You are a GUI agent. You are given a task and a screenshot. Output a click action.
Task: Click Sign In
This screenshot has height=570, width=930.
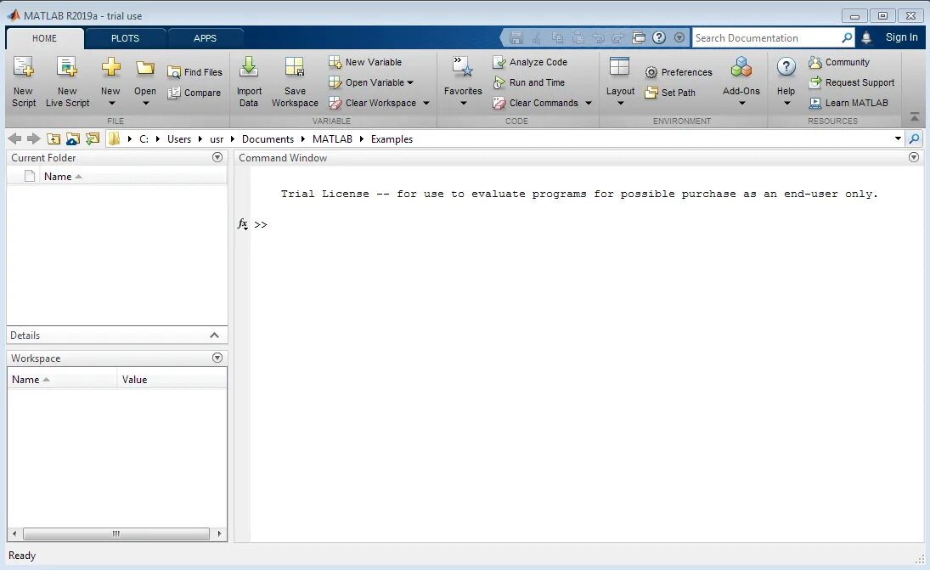[x=901, y=37]
